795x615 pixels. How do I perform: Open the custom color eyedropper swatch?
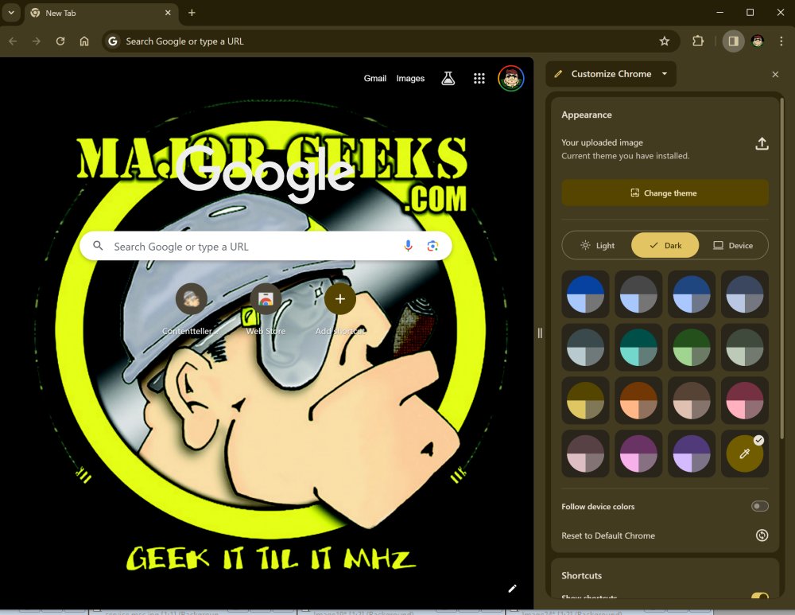[744, 453]
